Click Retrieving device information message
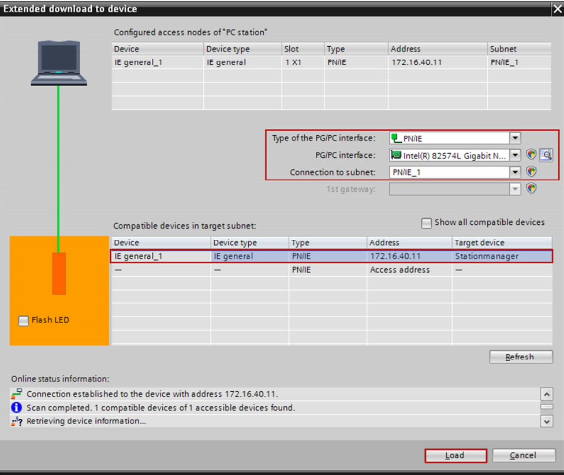The height and width of the screenshot is (475, 564). click(x=87, y=421)
